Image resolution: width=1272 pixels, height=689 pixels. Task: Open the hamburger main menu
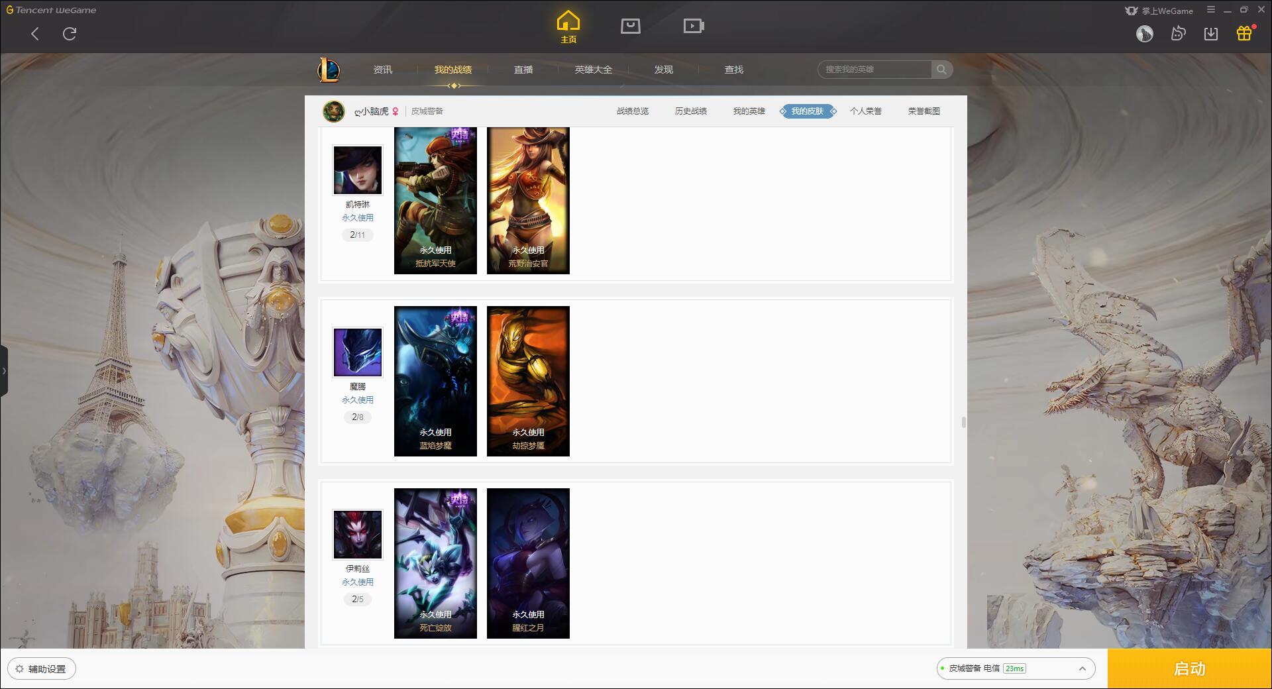pos(1211,10)
